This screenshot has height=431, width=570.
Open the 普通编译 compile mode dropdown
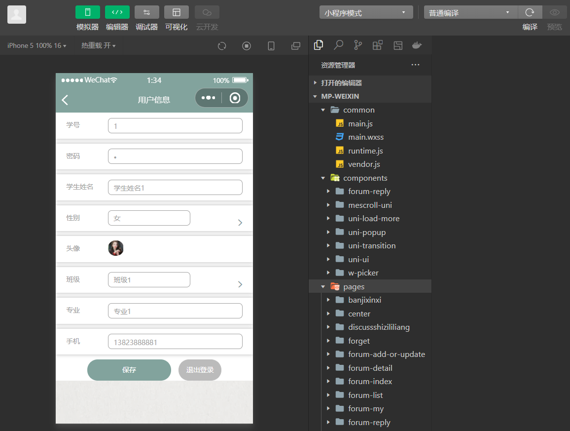pos(470,12)
